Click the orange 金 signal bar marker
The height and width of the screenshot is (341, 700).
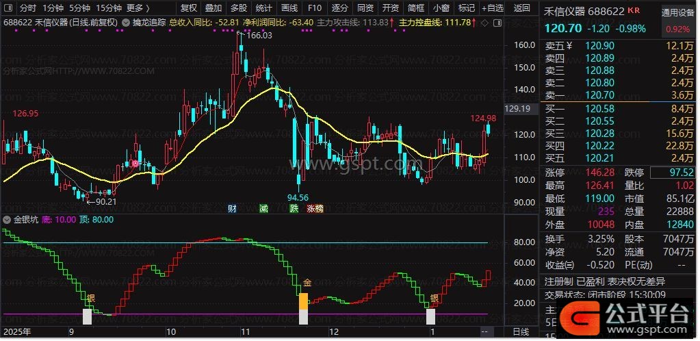pyautogui.click(x=303, y=300)
